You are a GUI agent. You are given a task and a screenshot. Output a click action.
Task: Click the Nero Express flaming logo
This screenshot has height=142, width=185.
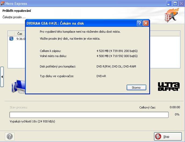(x=172, y=15)
